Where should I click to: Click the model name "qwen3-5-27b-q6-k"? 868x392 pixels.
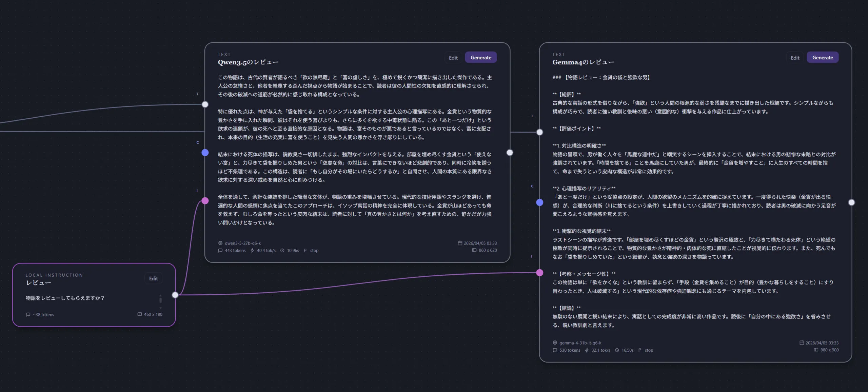(243, 243)
